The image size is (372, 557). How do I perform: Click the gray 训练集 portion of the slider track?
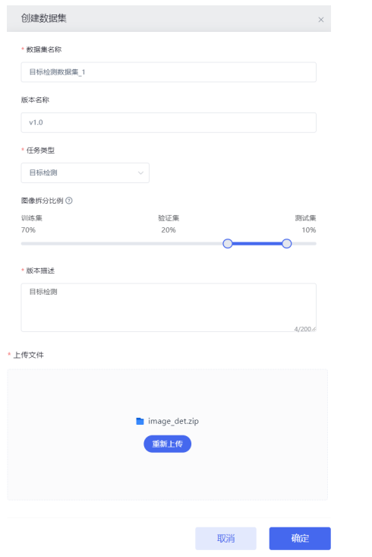[x=121, y=244]
